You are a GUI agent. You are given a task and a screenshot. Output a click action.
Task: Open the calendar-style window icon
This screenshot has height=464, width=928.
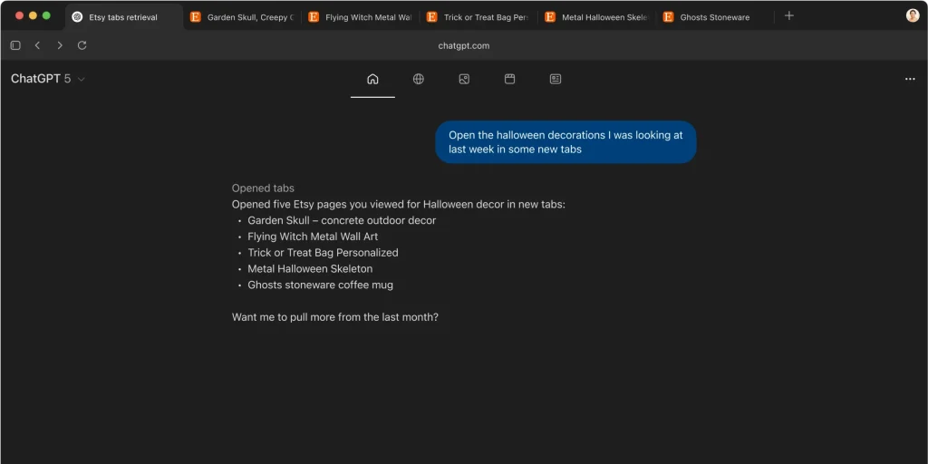point(510,79)
